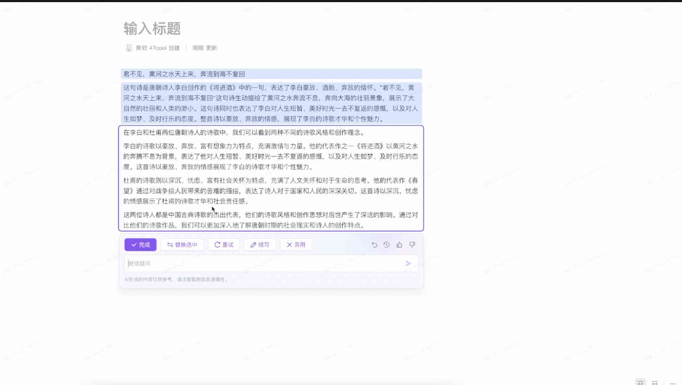The image size is (682, 385).
Task: Click the paragraph starting 这两位诗人都是中国古典
Action: [271, 220]
